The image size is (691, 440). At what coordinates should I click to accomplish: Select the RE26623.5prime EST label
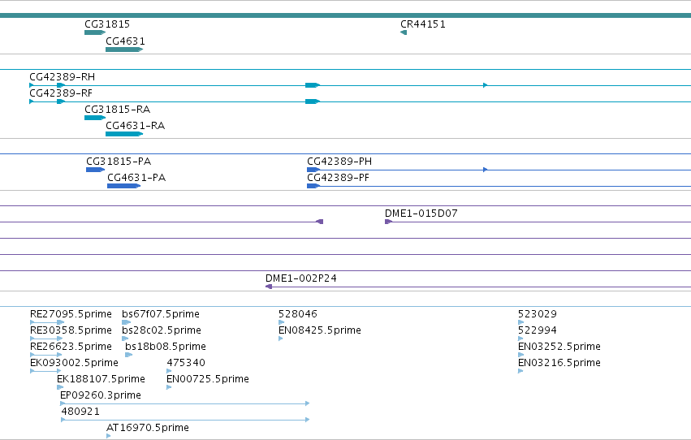click(x=71, y=347)
